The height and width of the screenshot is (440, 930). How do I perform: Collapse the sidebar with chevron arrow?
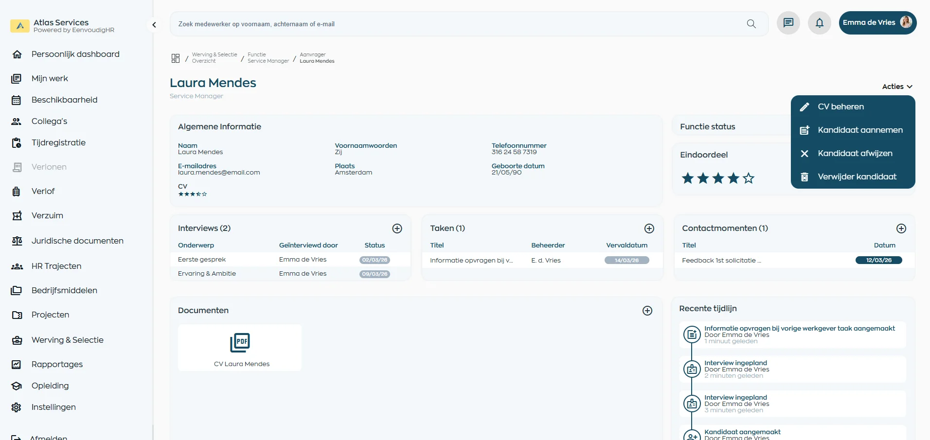154,25
